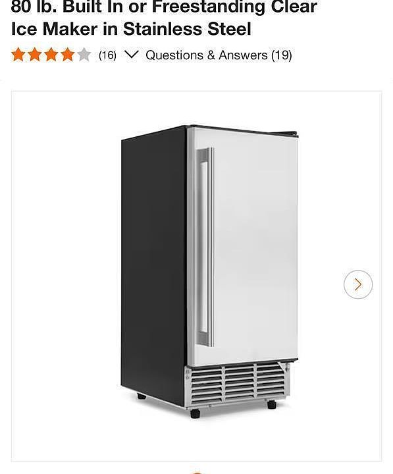Click the black side panel of the ice maker
This screenshot has width=393, height=474.
tap(153, 266)
